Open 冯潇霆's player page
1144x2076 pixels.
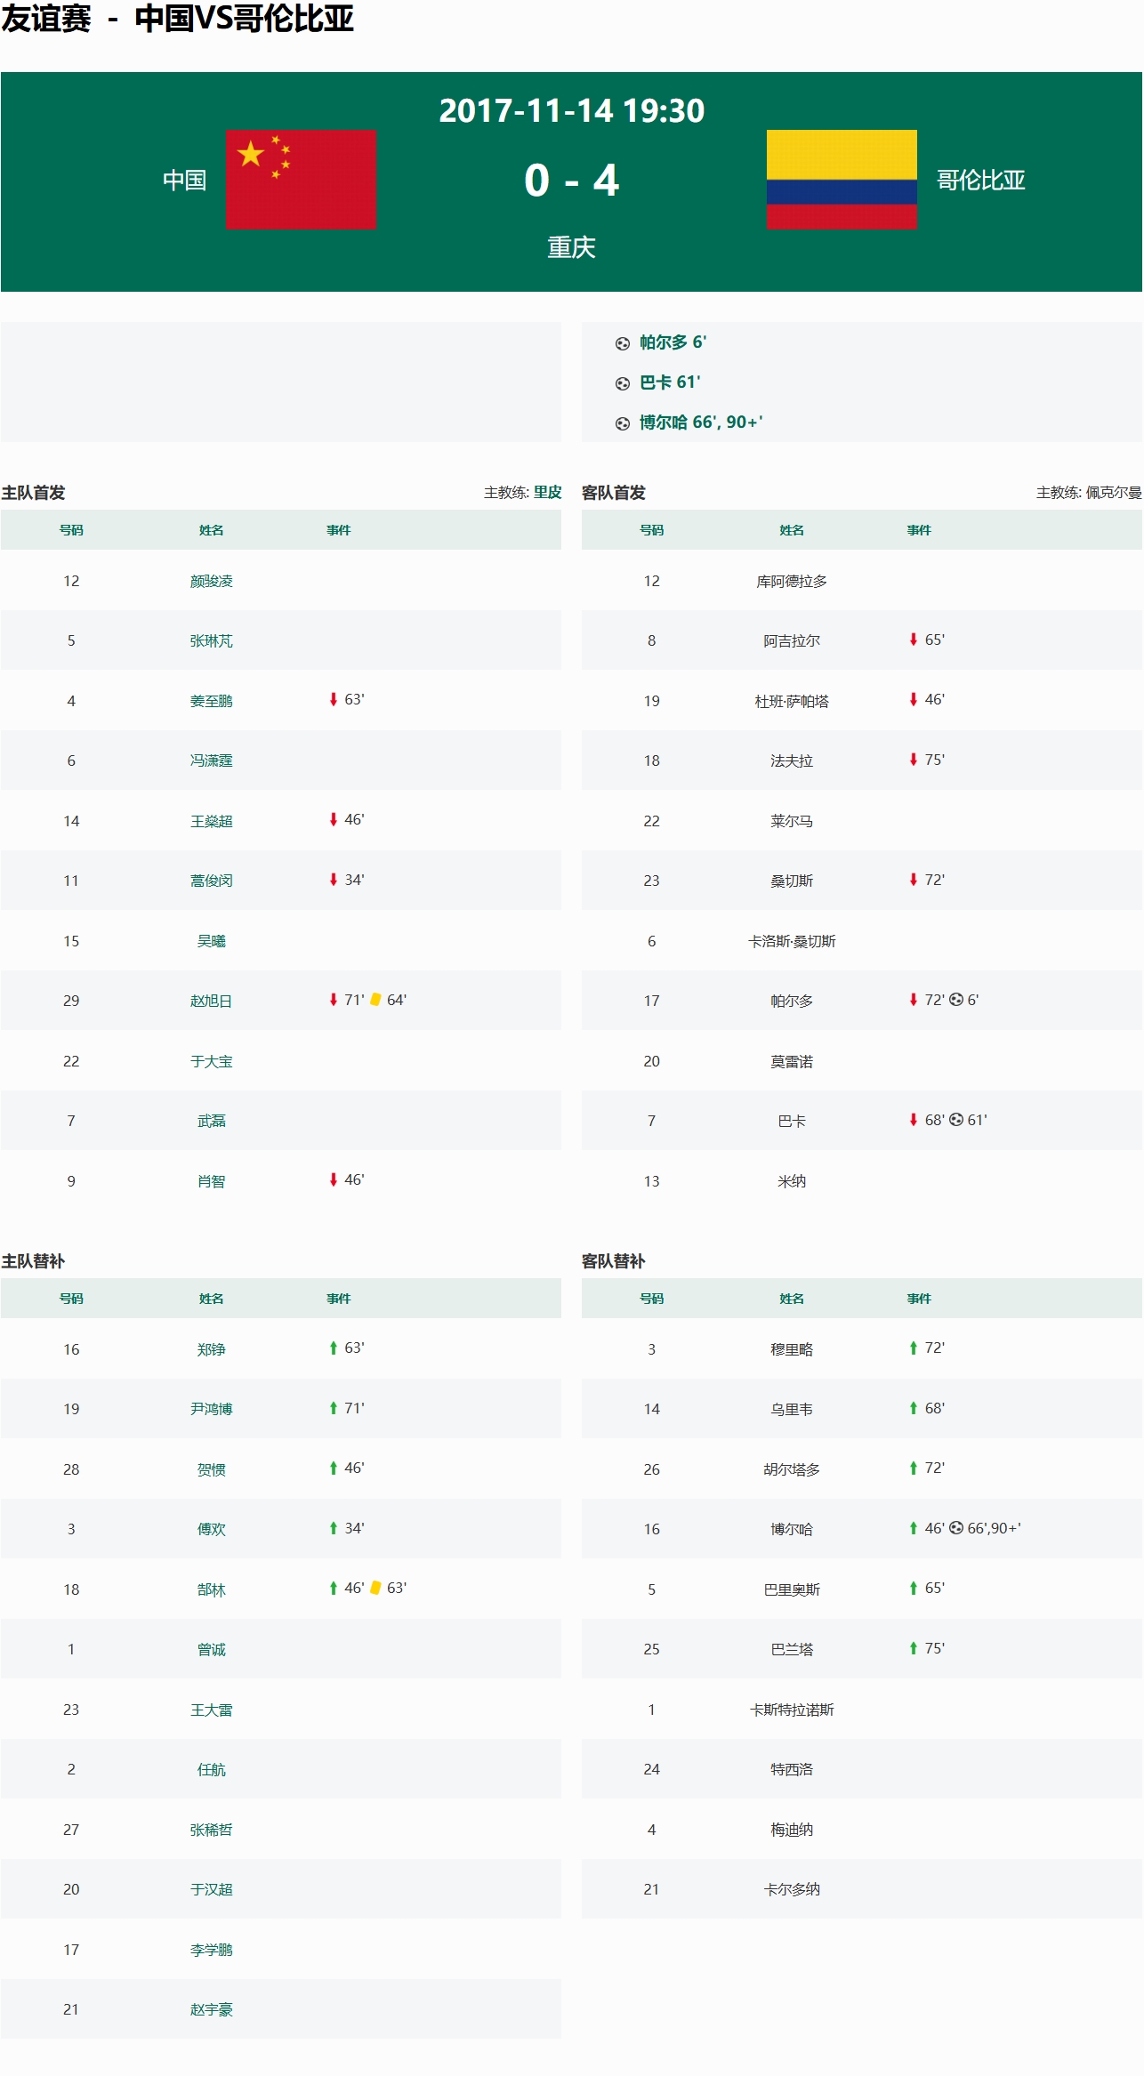click(x=211, y=760)
